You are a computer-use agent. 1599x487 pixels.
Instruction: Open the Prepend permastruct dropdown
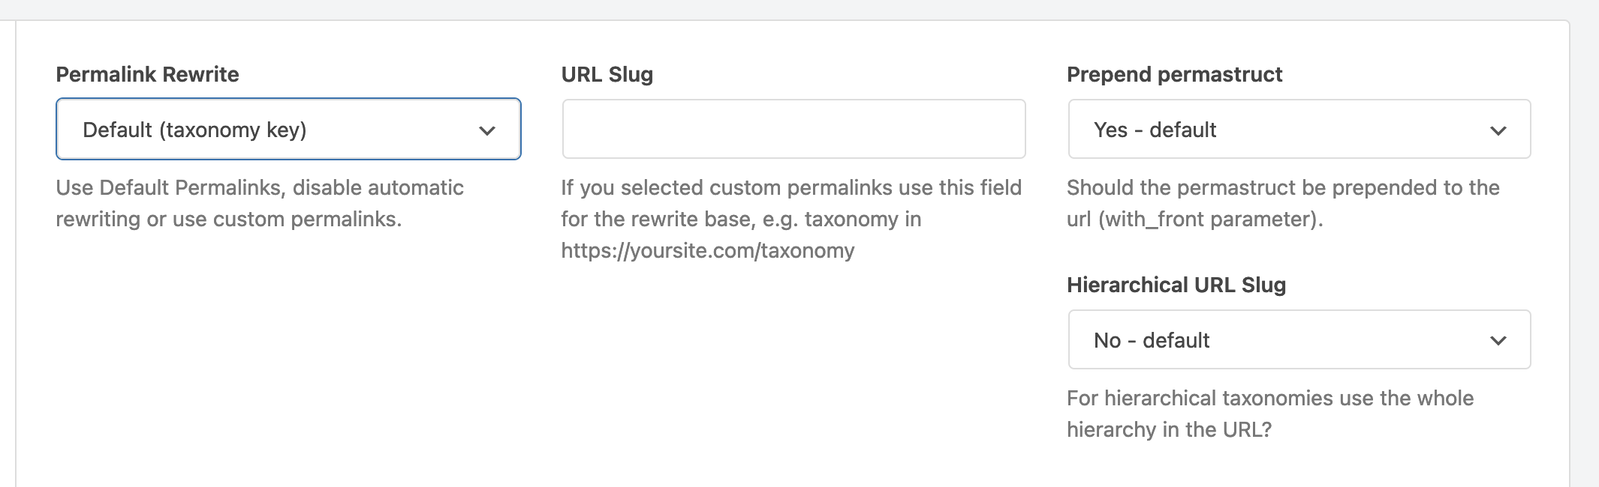[x=1299, y=129]
